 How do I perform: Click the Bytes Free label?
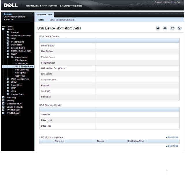[x=46, y=126]
